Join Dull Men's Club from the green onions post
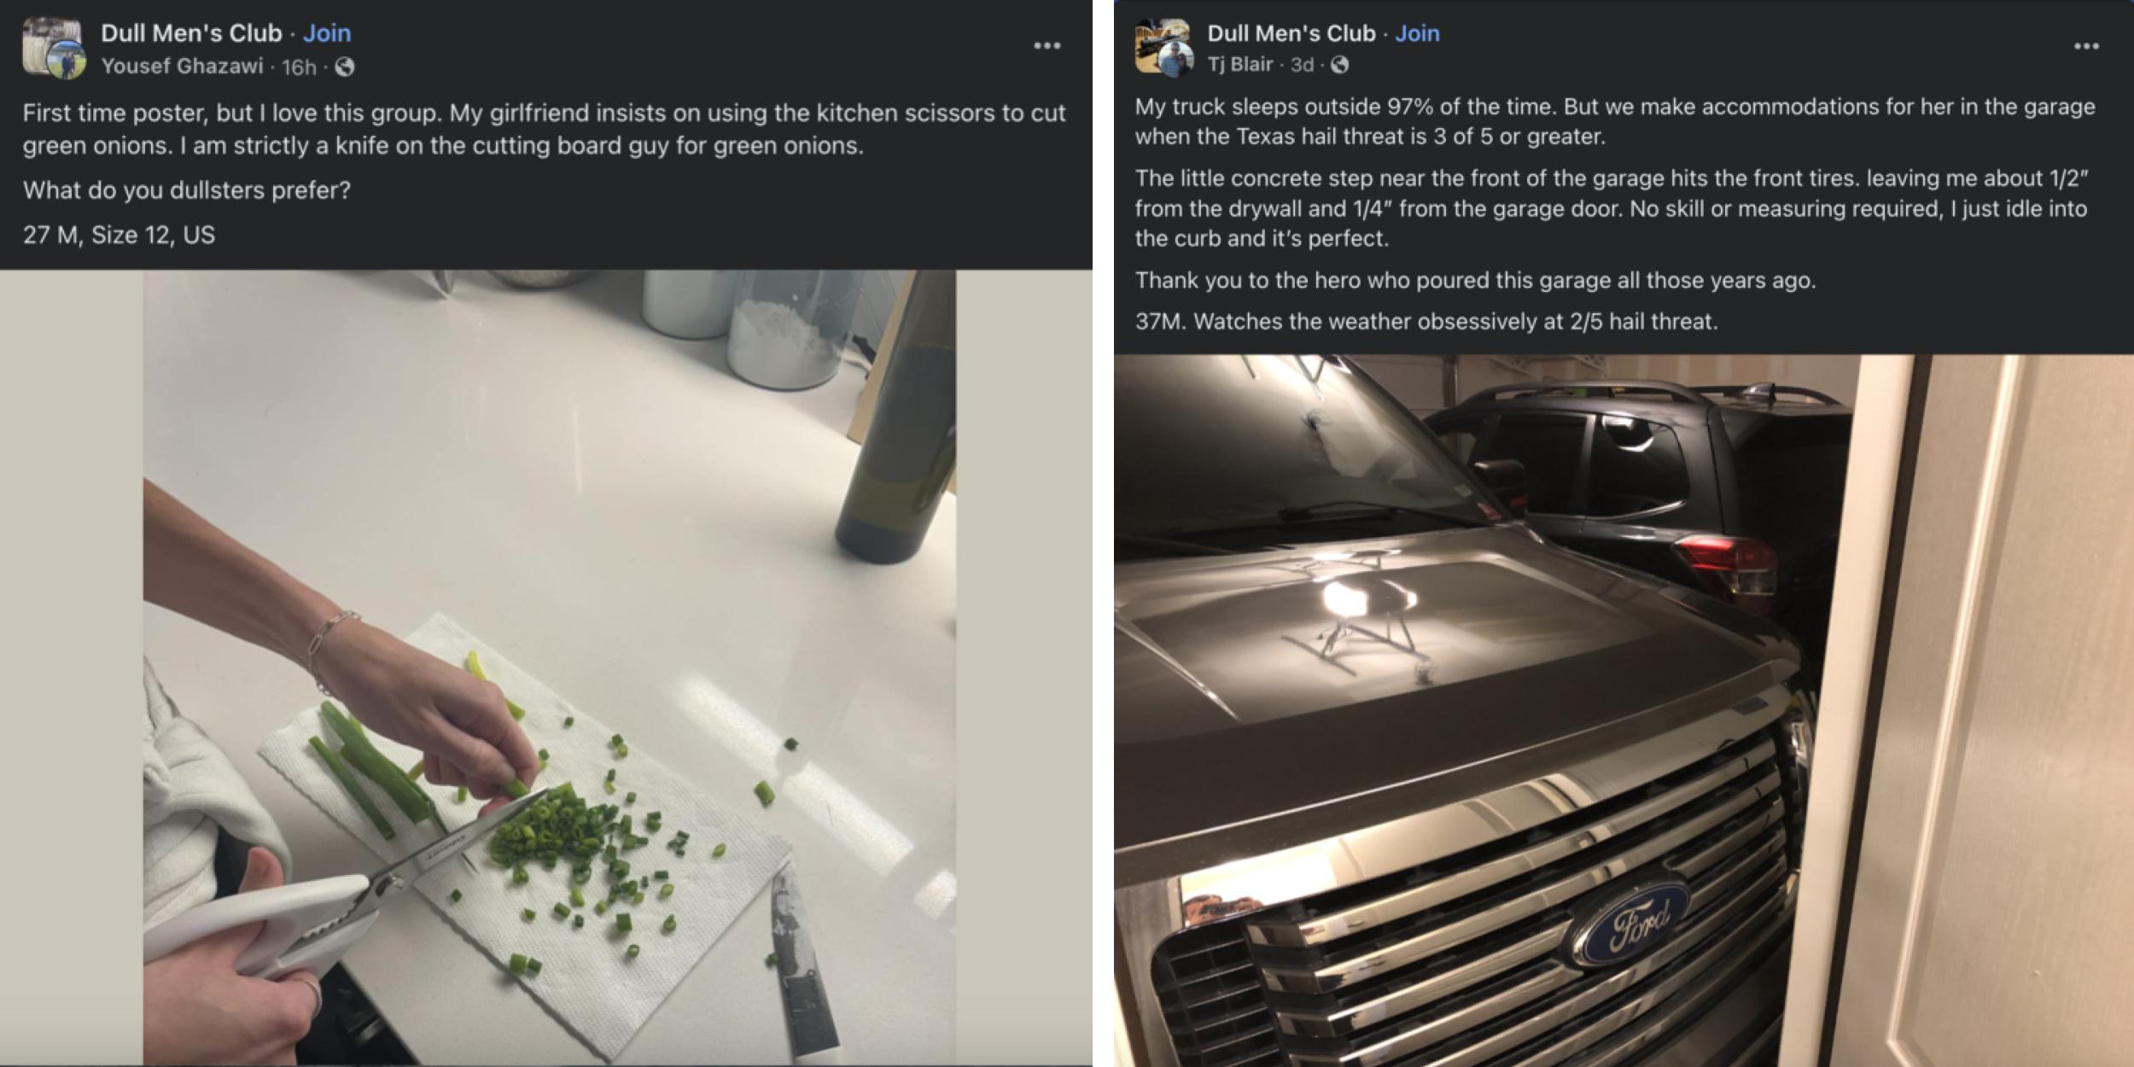This screenshot has height=1067, width=2134. point(327,33)
